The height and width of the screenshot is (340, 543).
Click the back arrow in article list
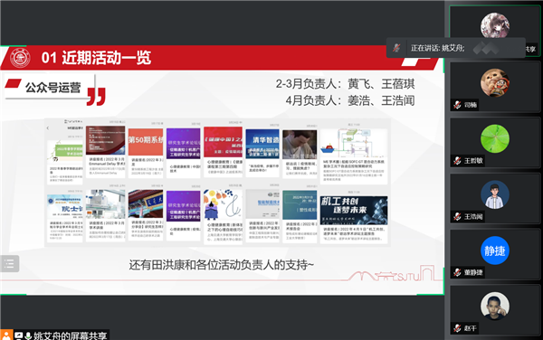(48, 128)
